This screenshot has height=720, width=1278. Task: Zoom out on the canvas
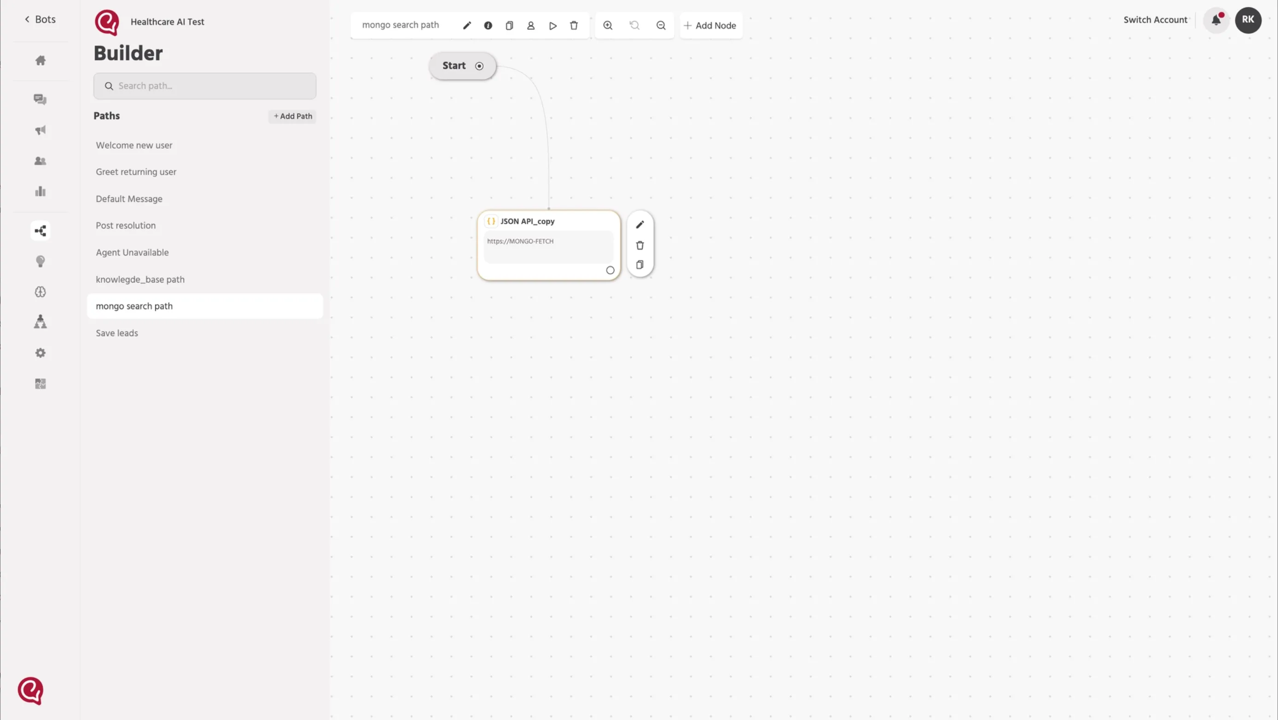661,25
